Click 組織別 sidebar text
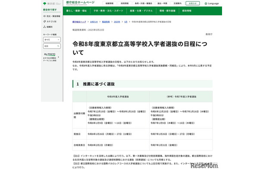 click(x=50, y=27)
